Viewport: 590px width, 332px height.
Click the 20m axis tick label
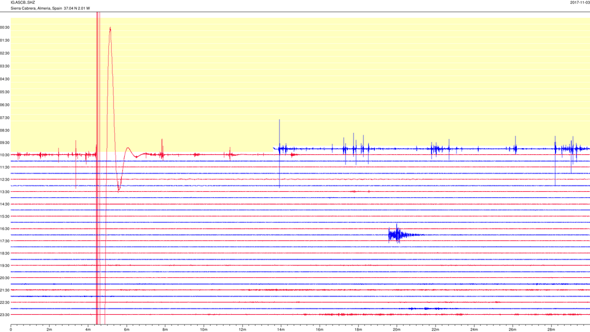(396, 330)
